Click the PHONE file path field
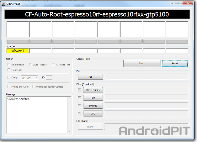Viewport: 197px width, 142px height. (x=146, y=106)
